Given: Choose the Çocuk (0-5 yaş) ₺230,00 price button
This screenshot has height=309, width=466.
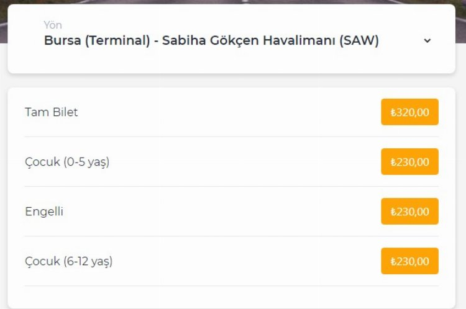Looking at the screenshot, I should pyautogui.click(x=409, y=162).
